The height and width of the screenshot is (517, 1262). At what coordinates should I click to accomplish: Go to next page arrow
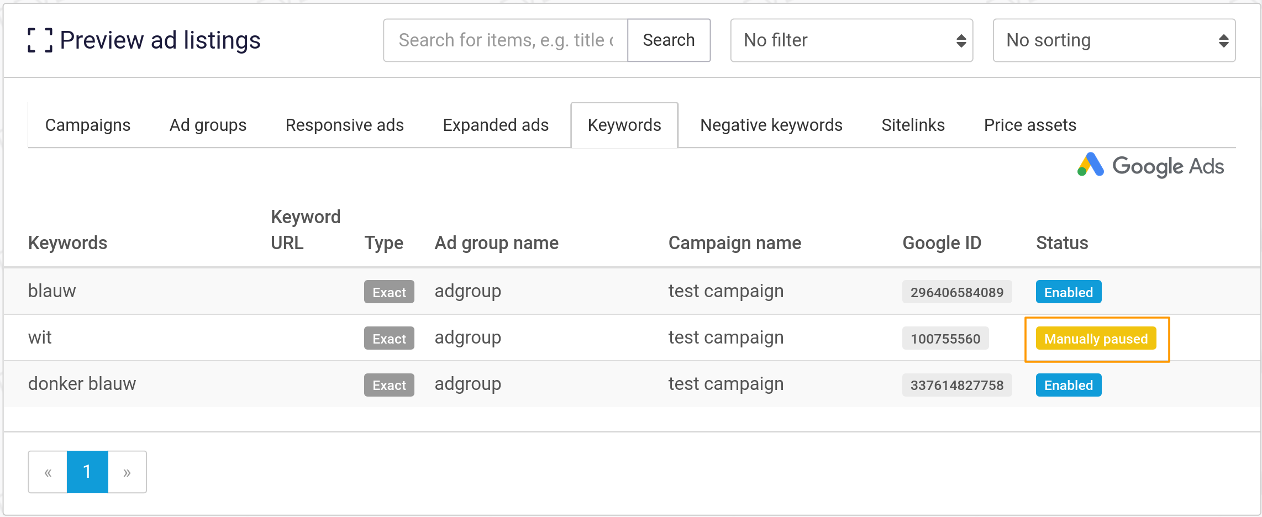pos(127,472)
